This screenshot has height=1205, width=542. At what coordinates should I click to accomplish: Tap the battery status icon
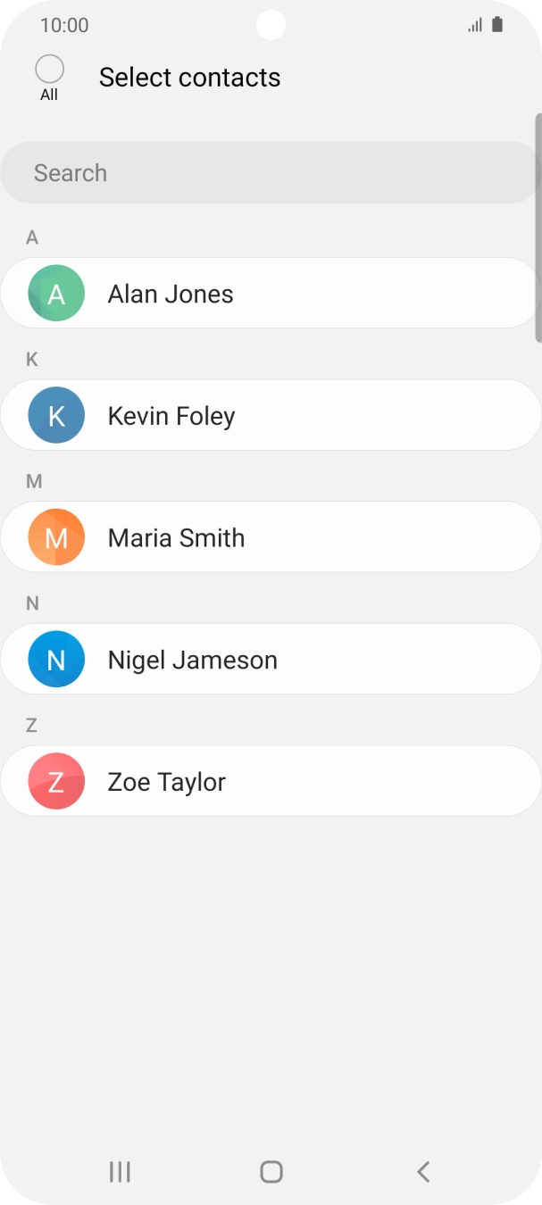tap(497, 25)
